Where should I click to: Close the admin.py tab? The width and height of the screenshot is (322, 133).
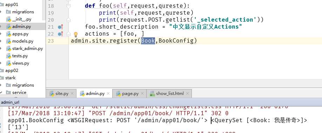pyautogui.click(x=108, y=94)
